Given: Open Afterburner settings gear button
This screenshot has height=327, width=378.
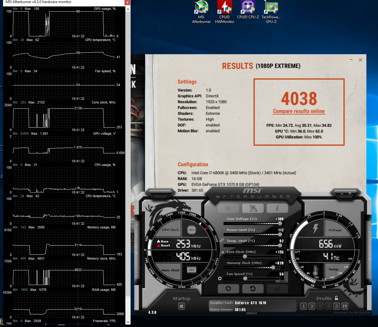Looking at the screenshot, I should (228, 289).
